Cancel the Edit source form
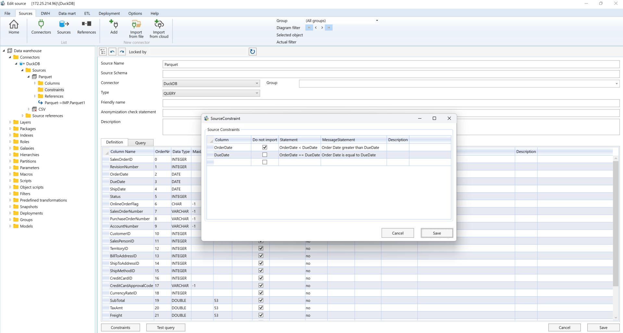 564,327
